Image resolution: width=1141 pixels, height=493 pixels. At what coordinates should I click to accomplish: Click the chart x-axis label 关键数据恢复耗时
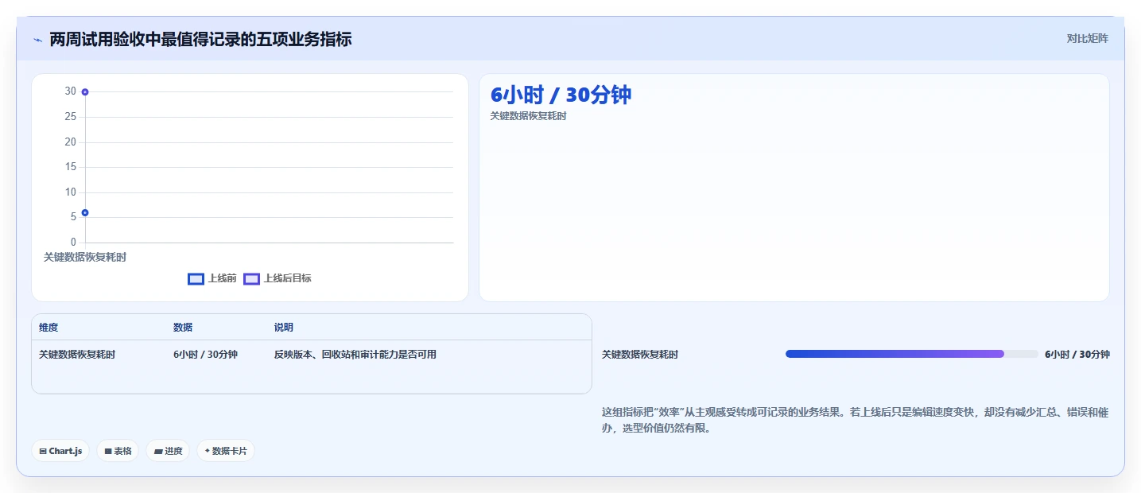pyautogui.click(x=85, y=257)
